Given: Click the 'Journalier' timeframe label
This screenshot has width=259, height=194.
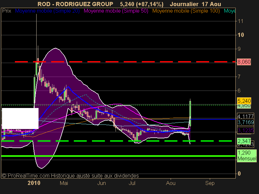Looking at the screenshot, I should point(184,4).
